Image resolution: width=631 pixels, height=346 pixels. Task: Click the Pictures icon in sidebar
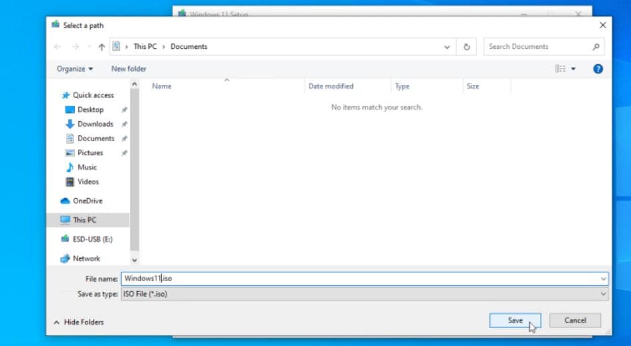coord(70,153)
